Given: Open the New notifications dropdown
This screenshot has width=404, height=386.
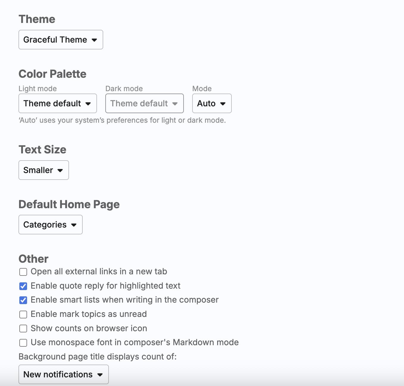Looking at the screenshot, I should tap(63, 374).
